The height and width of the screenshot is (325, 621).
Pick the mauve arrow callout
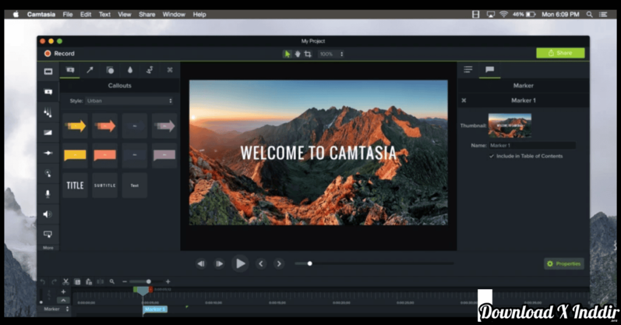(x=164, y=126)
